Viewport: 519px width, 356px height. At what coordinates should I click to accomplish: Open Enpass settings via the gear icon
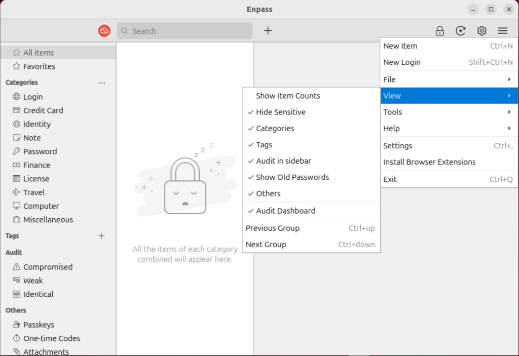click(481, 30)
